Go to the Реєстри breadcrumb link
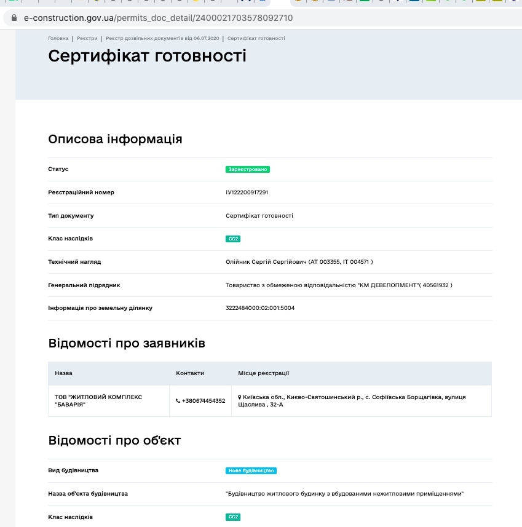Image resolution: width=522 pixels, height=527 pixels. click(87, 38)
